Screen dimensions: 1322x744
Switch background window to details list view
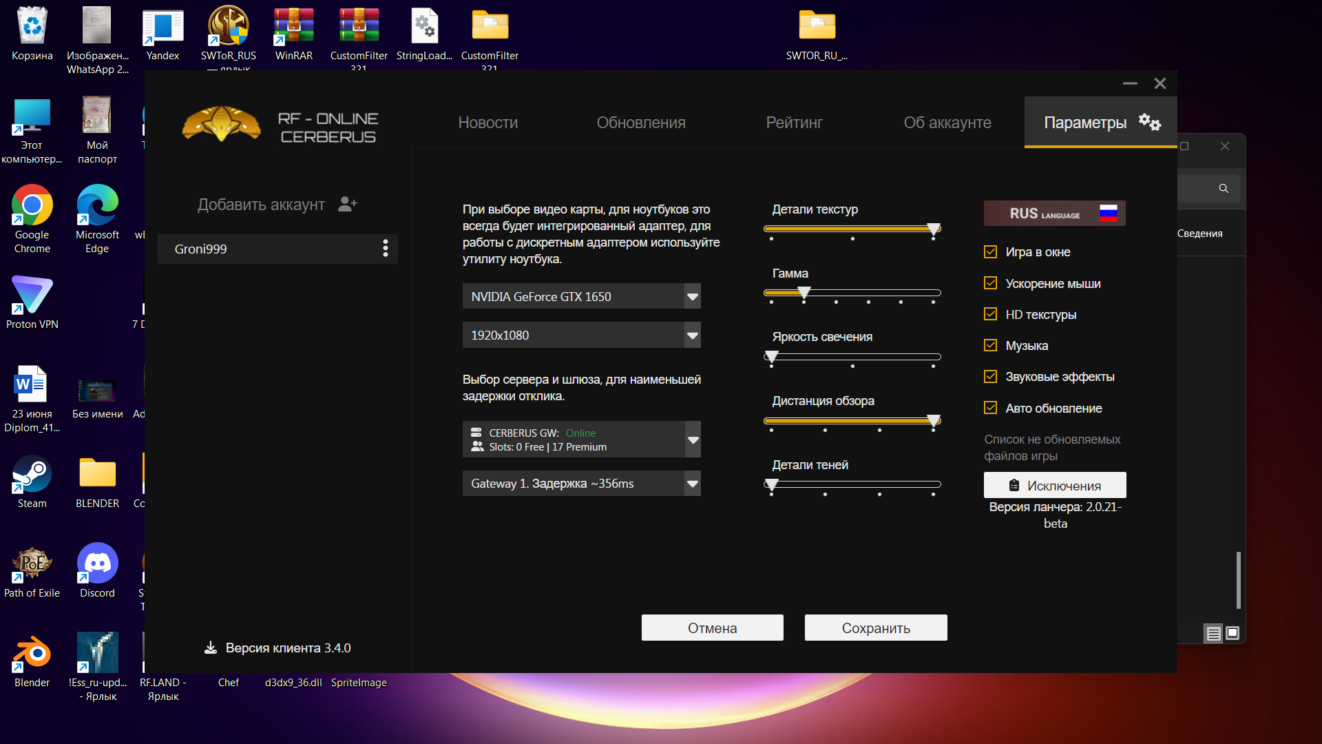tap(1214, 633)
